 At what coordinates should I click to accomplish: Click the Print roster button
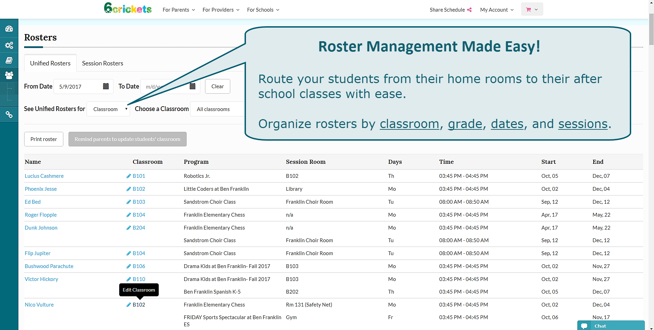point(44,139)
